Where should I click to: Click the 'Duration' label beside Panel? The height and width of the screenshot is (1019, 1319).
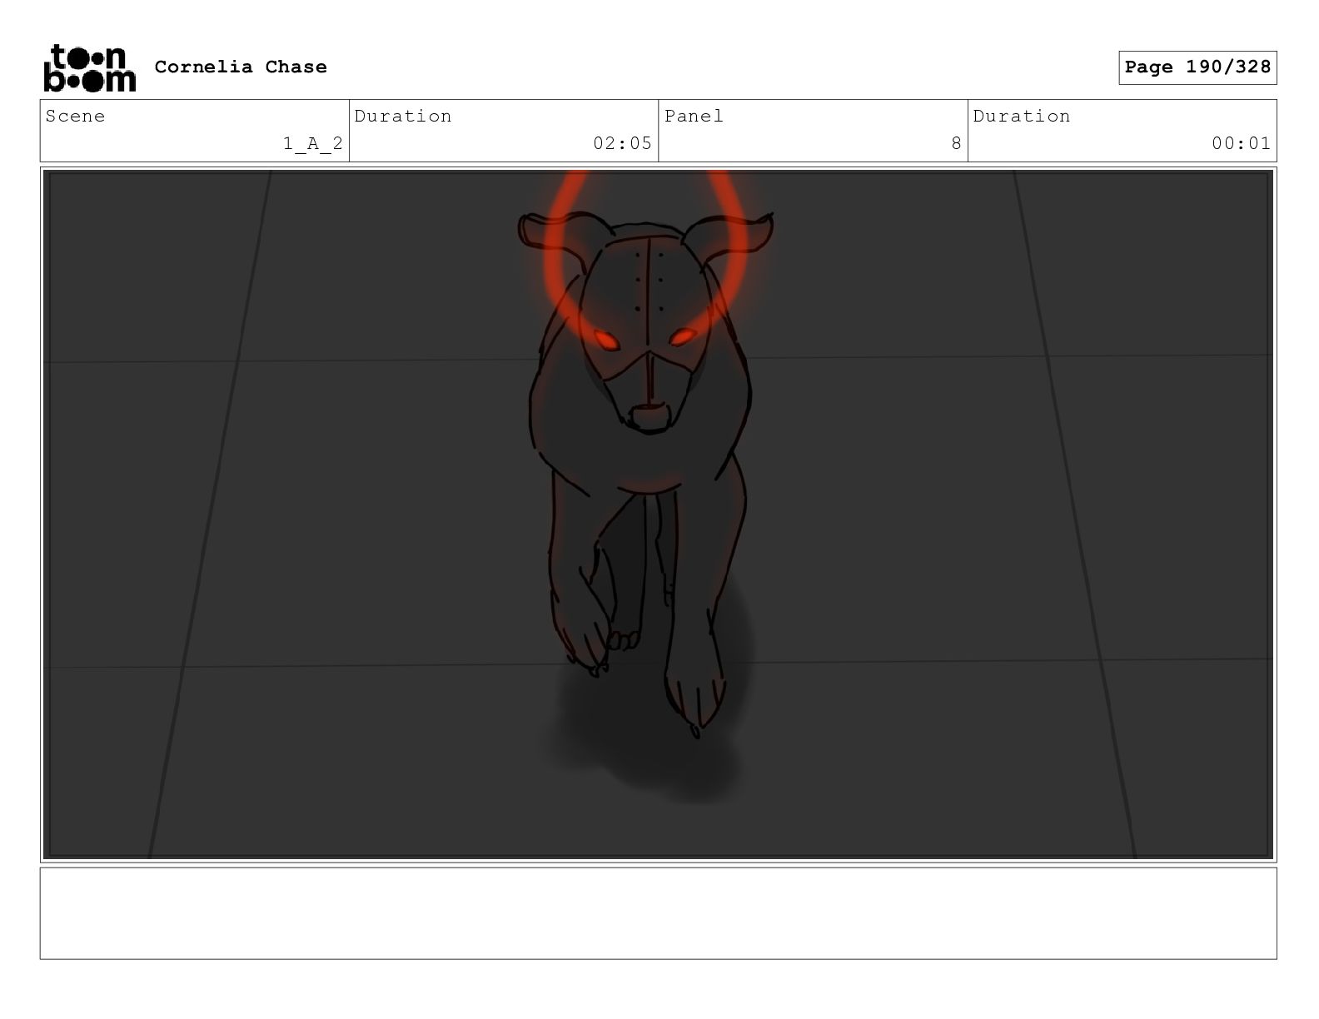[x=1022, y=117]
